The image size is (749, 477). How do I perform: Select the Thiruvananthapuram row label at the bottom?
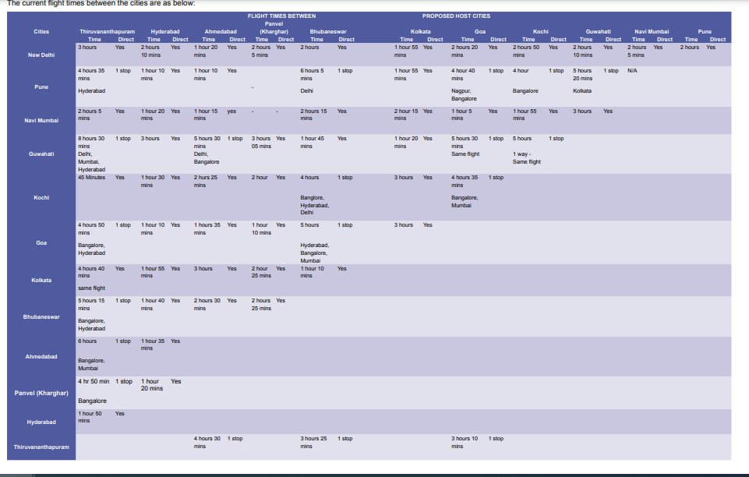click(41, 447)
